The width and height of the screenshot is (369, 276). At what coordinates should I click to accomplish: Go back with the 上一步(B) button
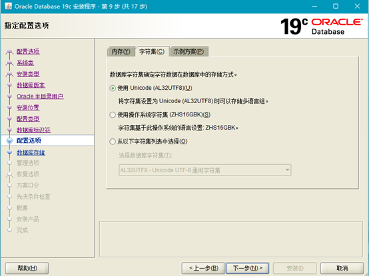coord(204,268)
